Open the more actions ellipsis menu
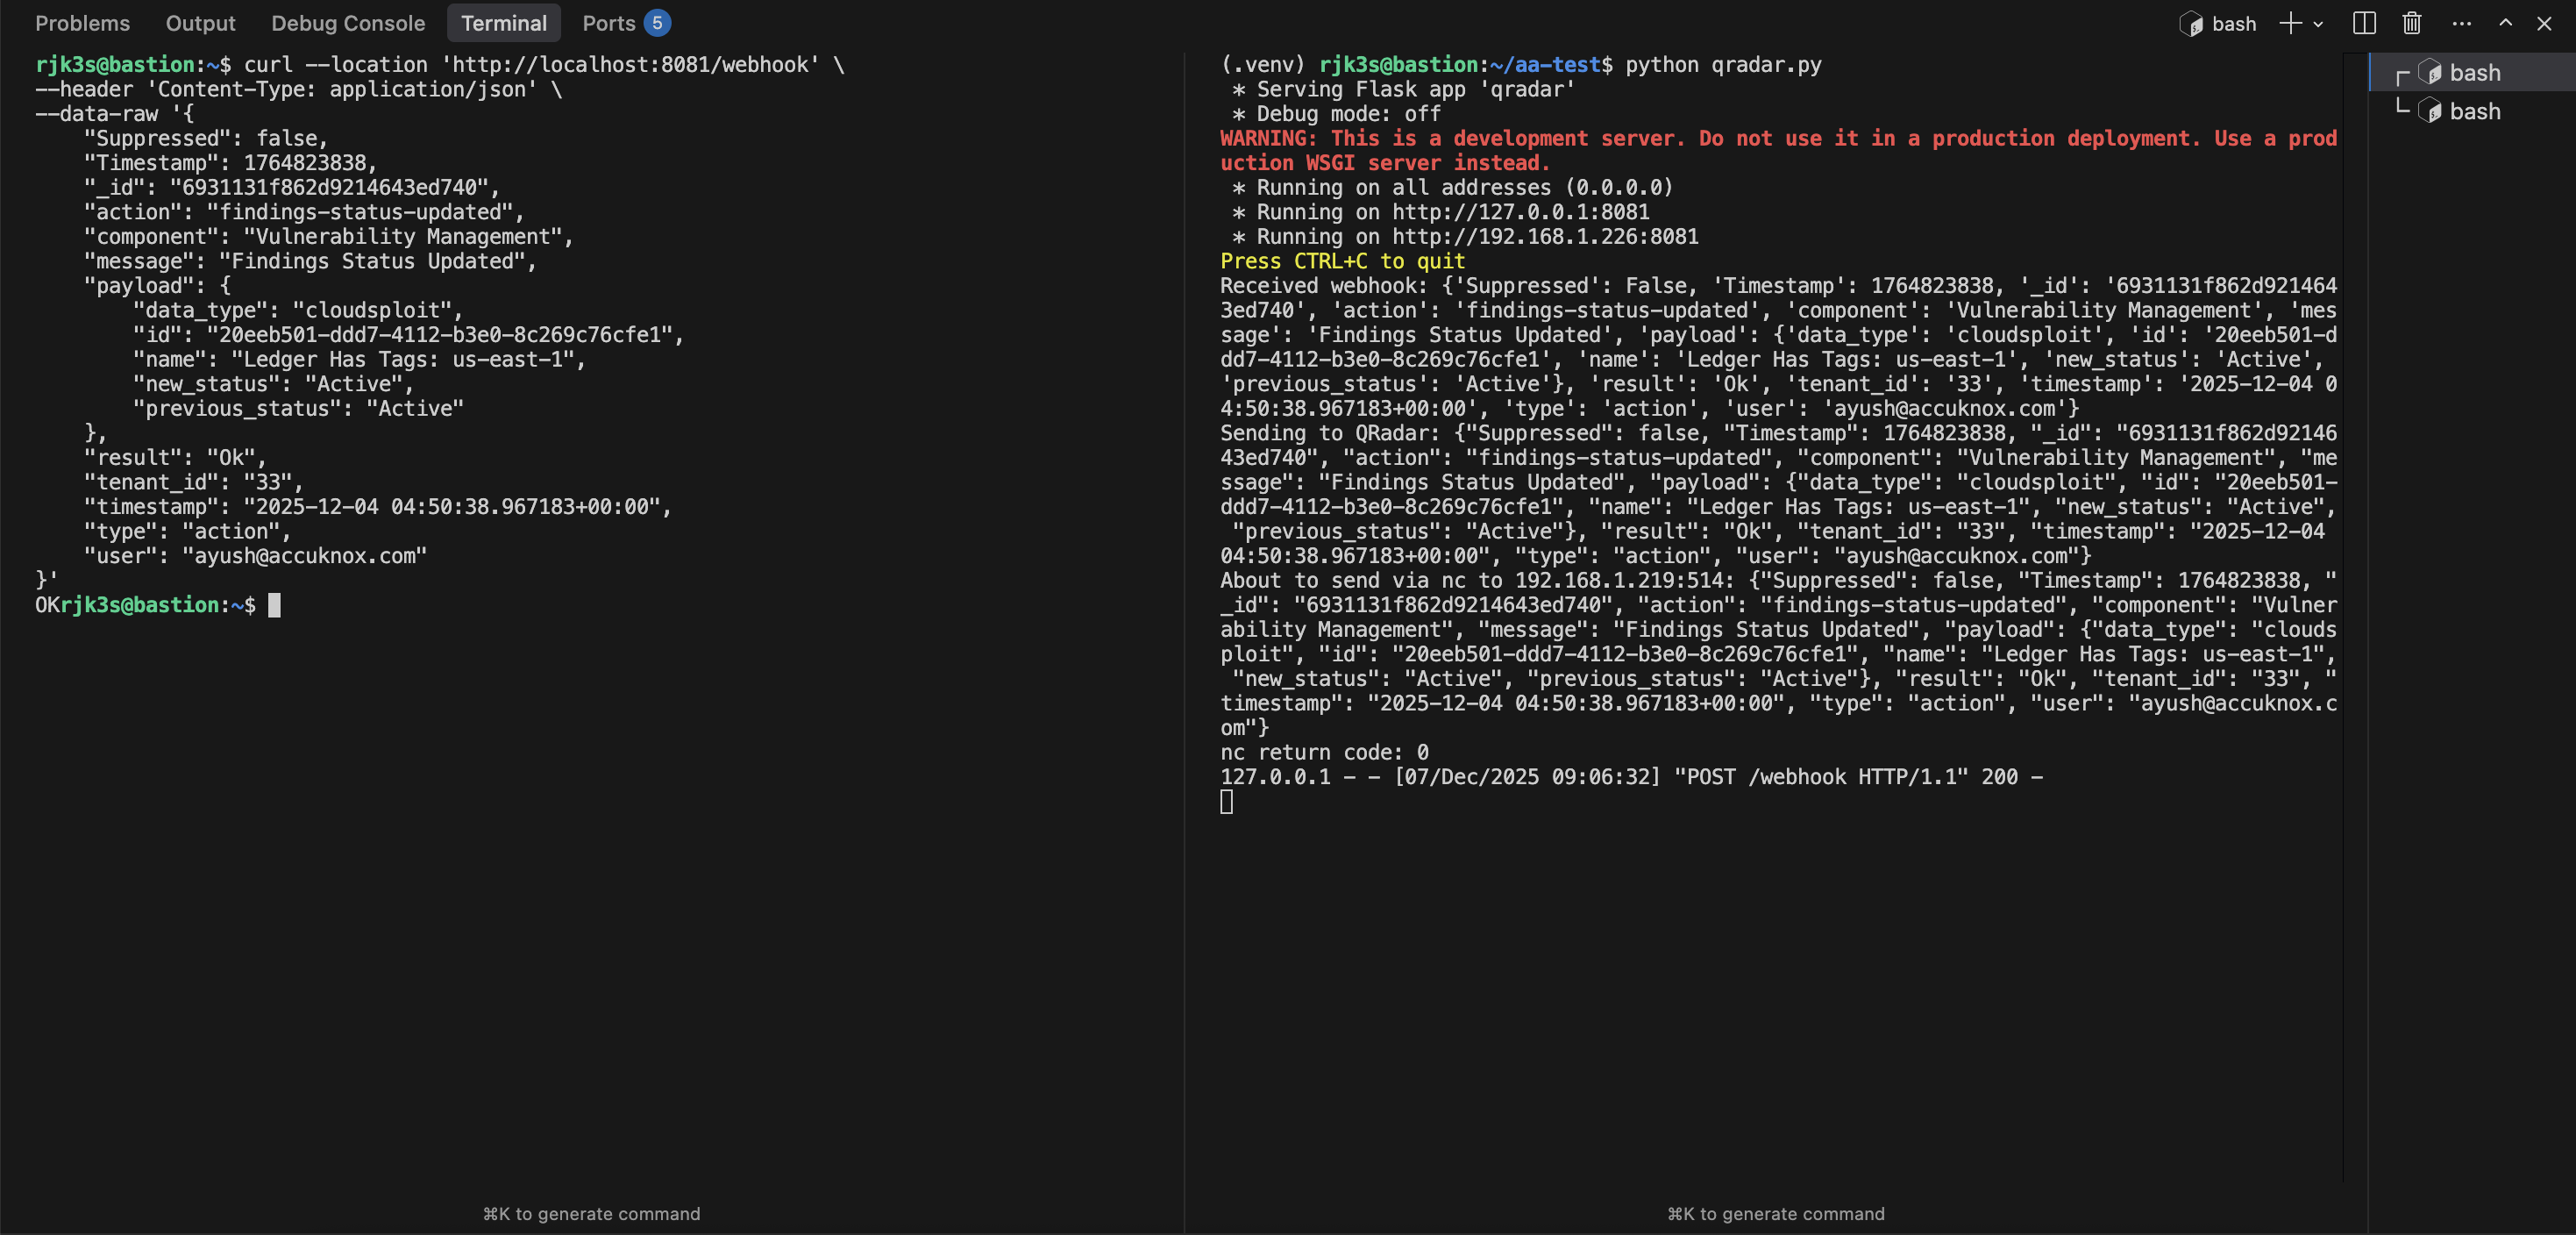This screenshot has height=1235, width=2576. pos(2461,23)
